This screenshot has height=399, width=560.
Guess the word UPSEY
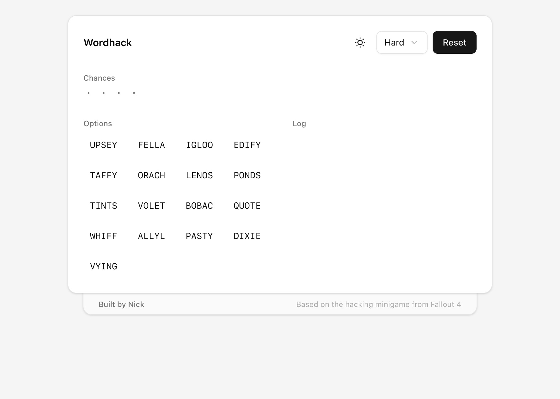(x=104, y=145)
